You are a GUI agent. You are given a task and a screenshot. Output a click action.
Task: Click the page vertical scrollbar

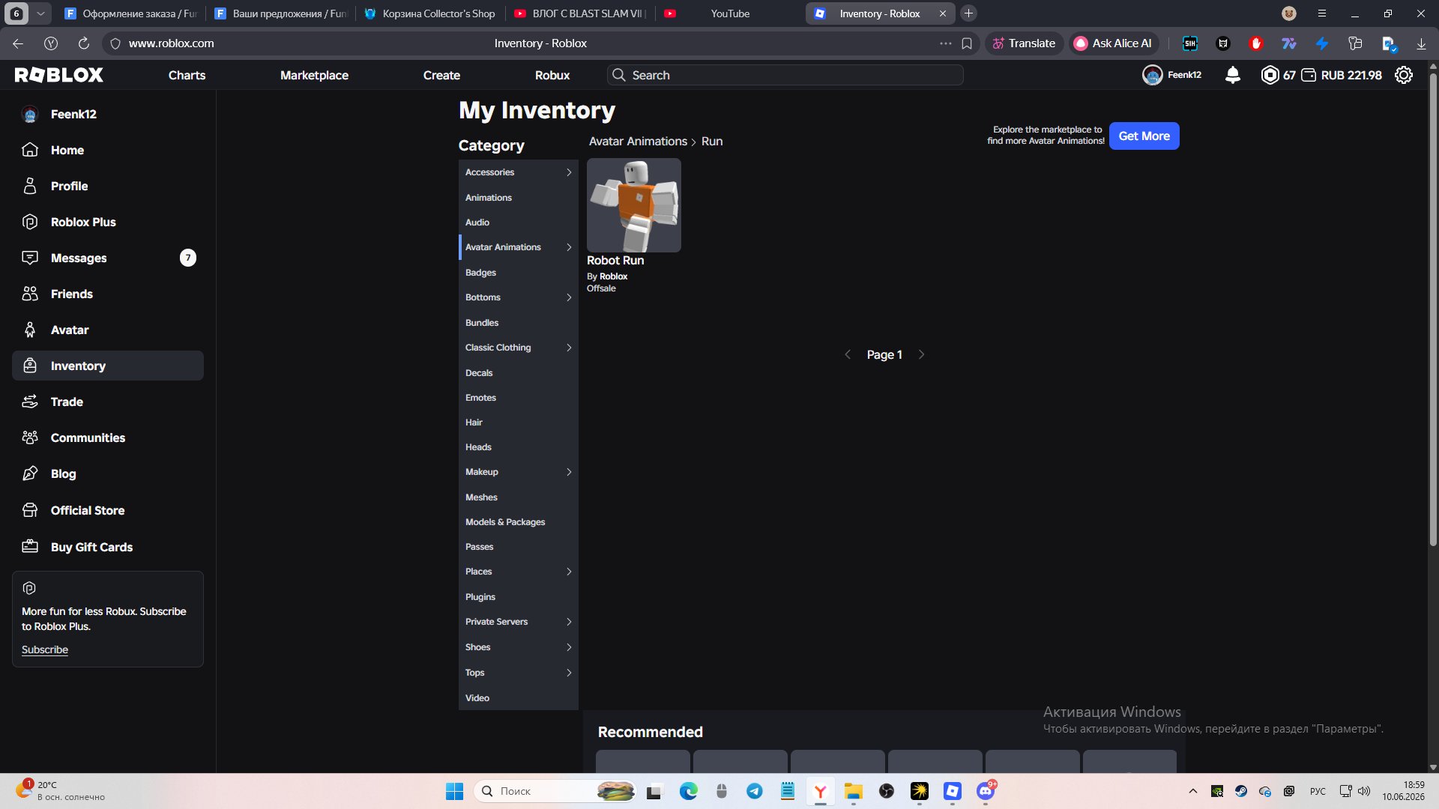(x=1433, y=309)
